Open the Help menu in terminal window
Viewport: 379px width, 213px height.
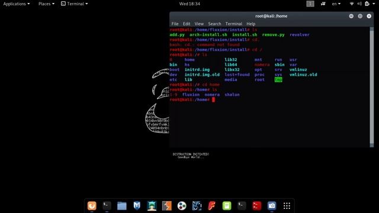[250, 24]
